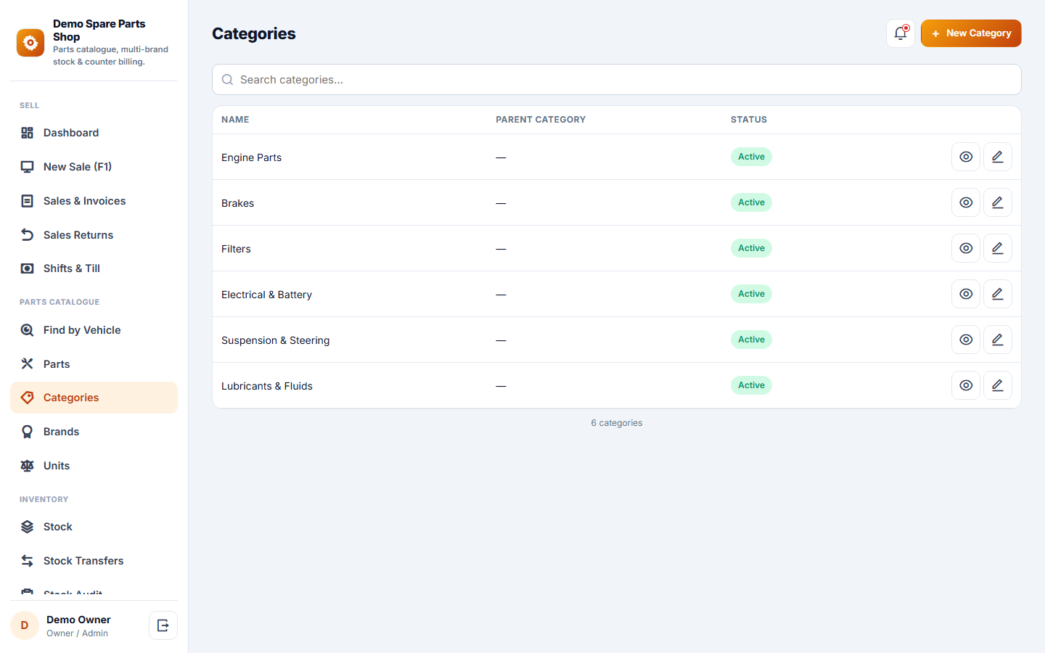The width and height of the screenshot is (1045, 653).
Task: Click the New Category button
Action: [x=971, y=33]
